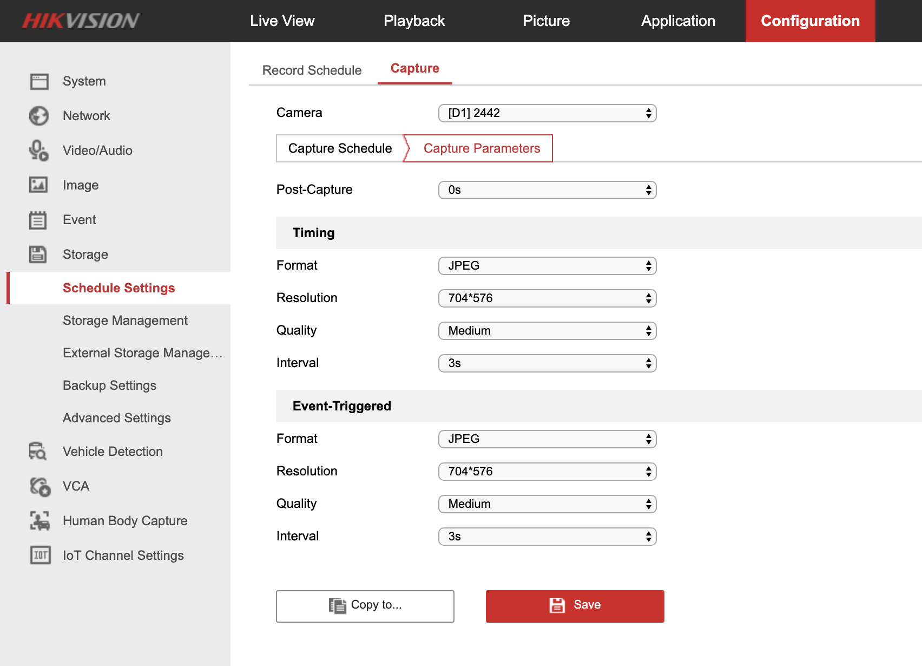
Task: Expand the Post-Capture dropdown
Action: coord(547,190)
